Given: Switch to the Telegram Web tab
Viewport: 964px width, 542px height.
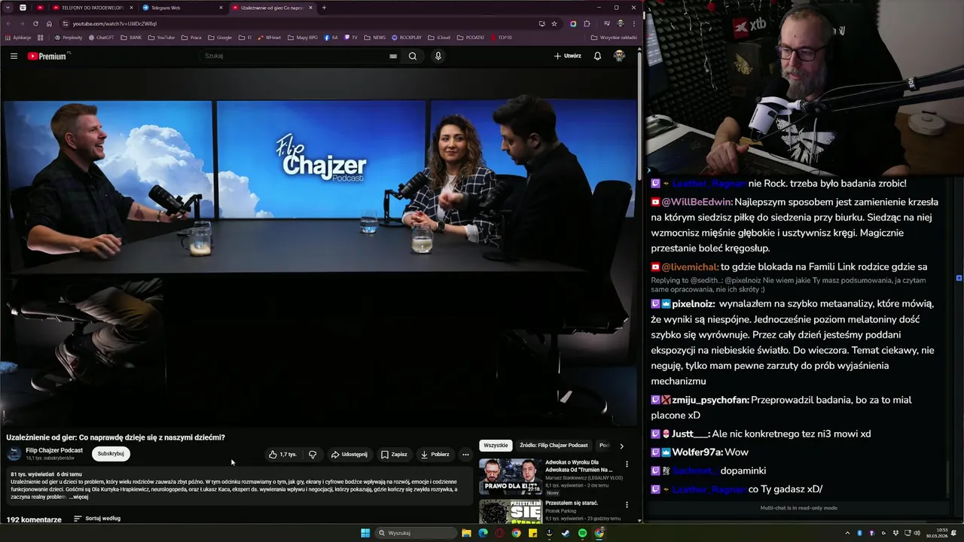Looking at the screenshot, I should click(x=183, y=8).
